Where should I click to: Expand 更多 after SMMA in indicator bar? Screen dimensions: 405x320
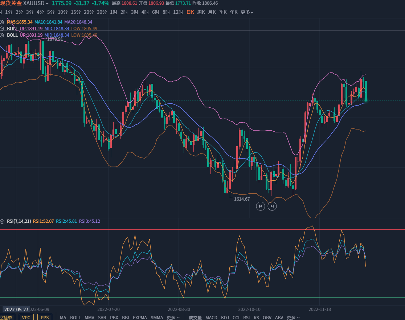tap(173, 317)
